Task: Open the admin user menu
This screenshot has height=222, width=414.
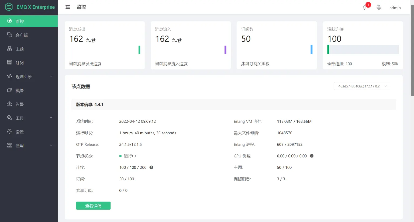Action: pyautogui.click(x=395, y=8)
